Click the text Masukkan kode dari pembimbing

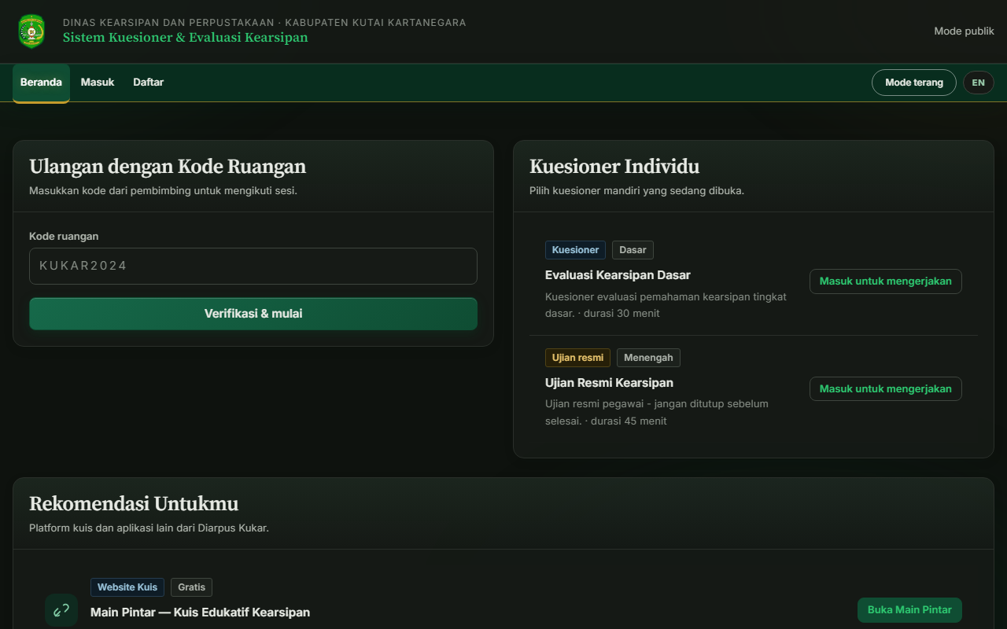[x=163, y=191]
